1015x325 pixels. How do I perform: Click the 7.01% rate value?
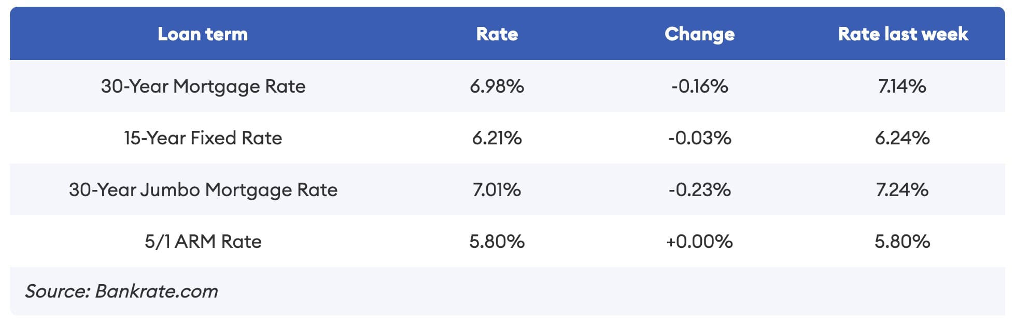(x=497, y=189)
